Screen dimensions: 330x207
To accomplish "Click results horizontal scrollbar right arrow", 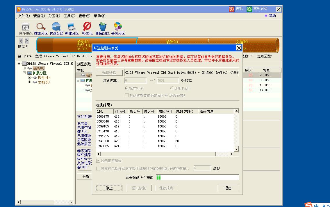I will click(232, 154).
